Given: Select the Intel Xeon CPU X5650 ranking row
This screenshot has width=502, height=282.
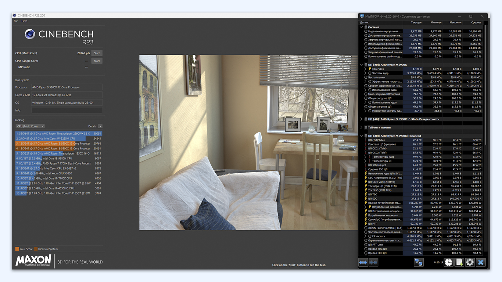Looking at the screenshot, I should pos(59,173).
